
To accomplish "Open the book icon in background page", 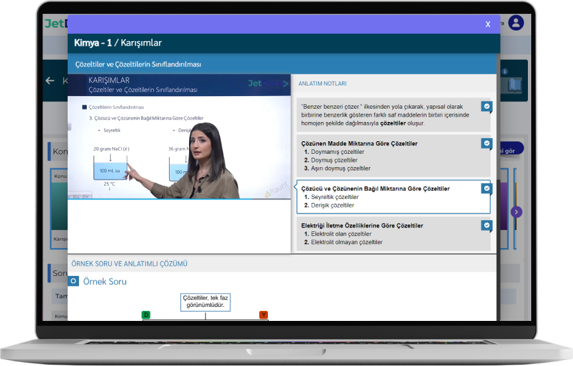I will 515,86.
